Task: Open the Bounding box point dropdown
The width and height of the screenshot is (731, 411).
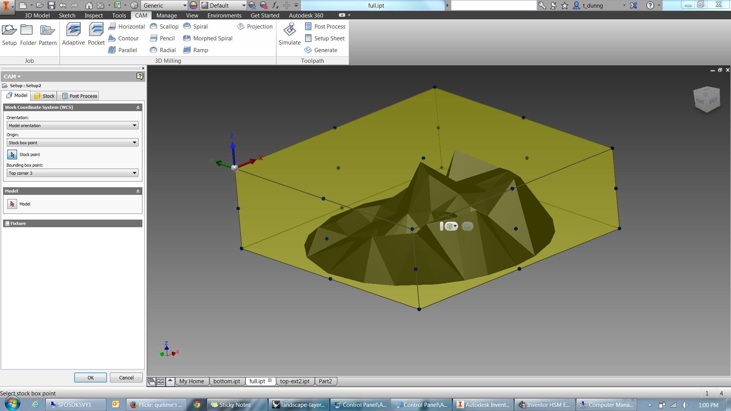Action: click(x=73, y=173)
